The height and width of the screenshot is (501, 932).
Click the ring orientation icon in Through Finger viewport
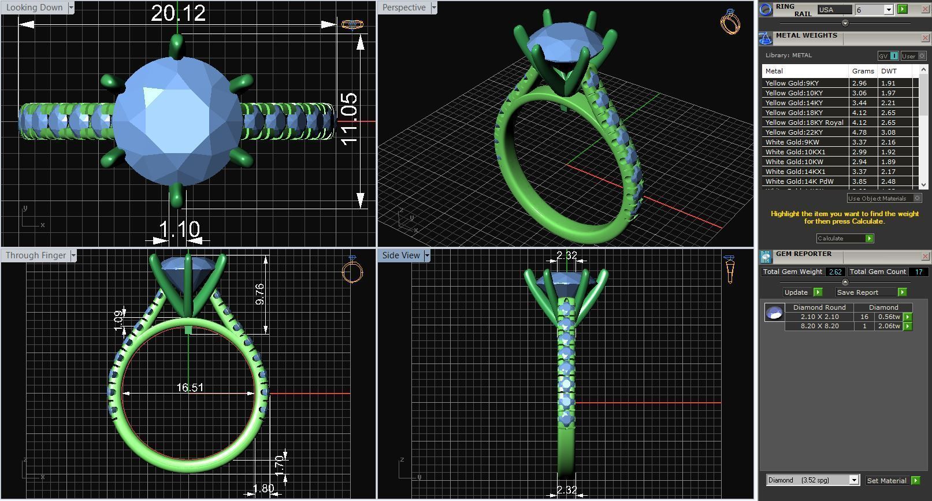(352, 269)
